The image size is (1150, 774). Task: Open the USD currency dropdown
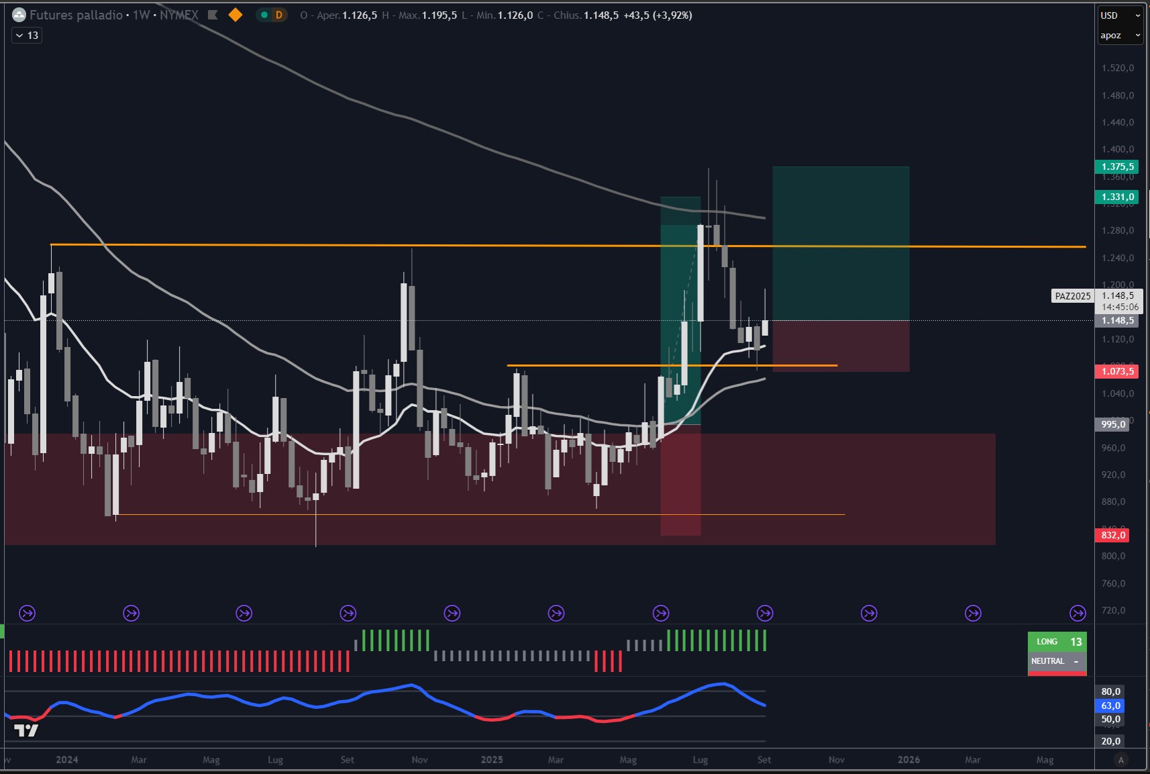[x=1120, y=15]
